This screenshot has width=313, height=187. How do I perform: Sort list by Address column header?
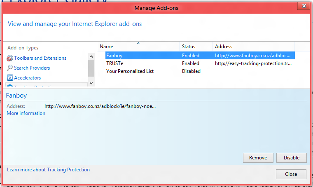click(x=253, y=47)
